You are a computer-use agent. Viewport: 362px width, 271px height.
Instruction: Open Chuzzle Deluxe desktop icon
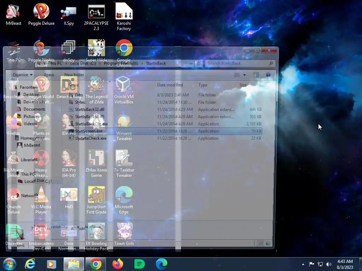coord(14,200)
